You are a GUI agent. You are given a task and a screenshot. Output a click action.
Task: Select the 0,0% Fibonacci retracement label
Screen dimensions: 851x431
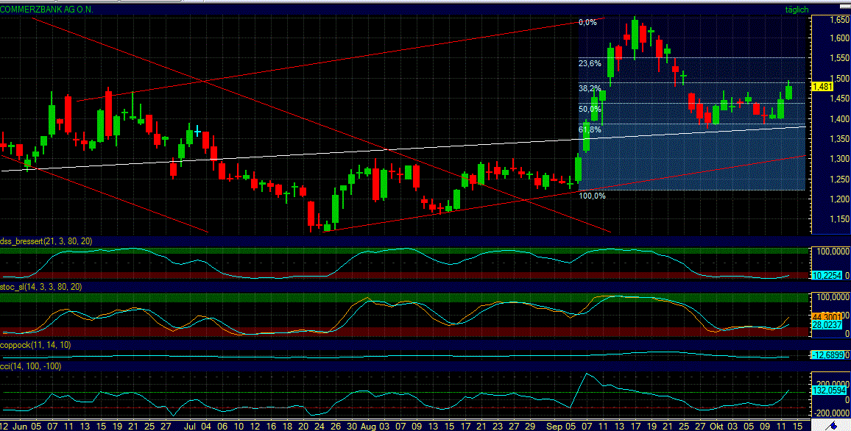(588, 22)
